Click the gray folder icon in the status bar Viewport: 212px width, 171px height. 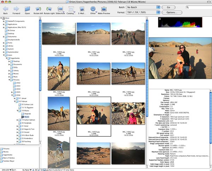point(36,170)
